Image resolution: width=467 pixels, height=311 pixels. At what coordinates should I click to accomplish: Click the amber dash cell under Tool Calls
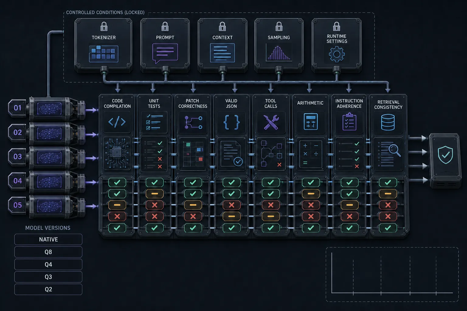[271, 217]
